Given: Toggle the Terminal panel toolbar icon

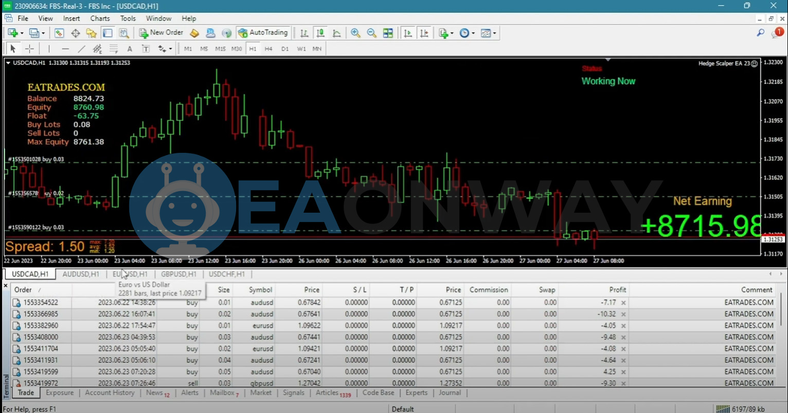Looking at the screenshot, I should (108, 33).
